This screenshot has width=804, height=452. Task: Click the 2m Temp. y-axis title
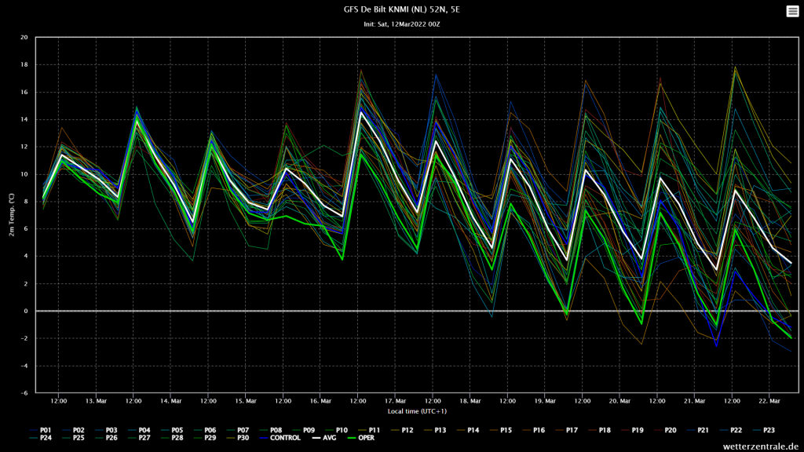[x=11, y=215]
